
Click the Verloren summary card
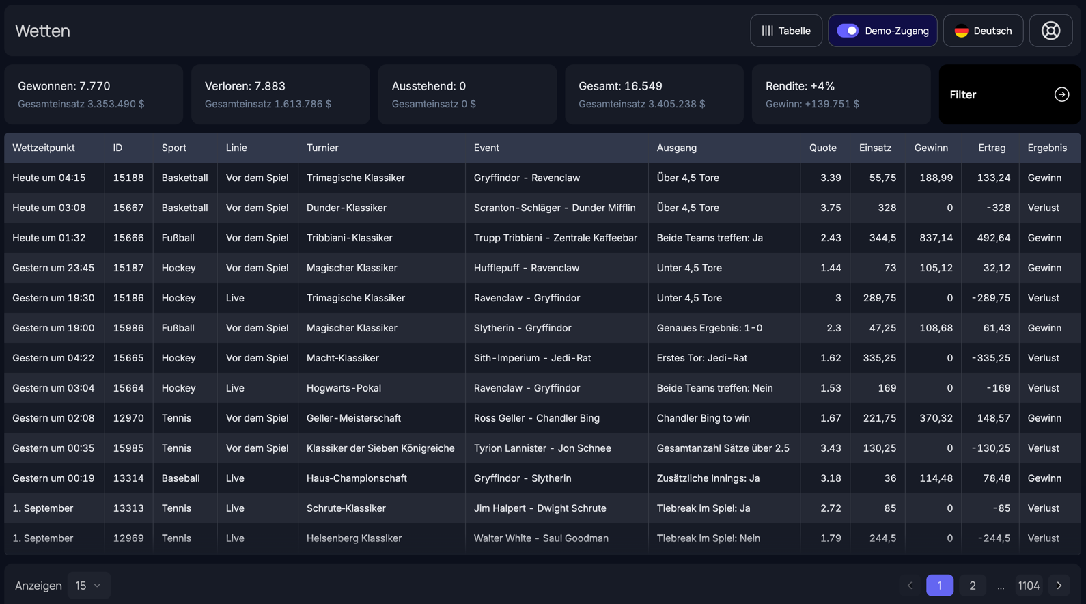coord(280,94)
